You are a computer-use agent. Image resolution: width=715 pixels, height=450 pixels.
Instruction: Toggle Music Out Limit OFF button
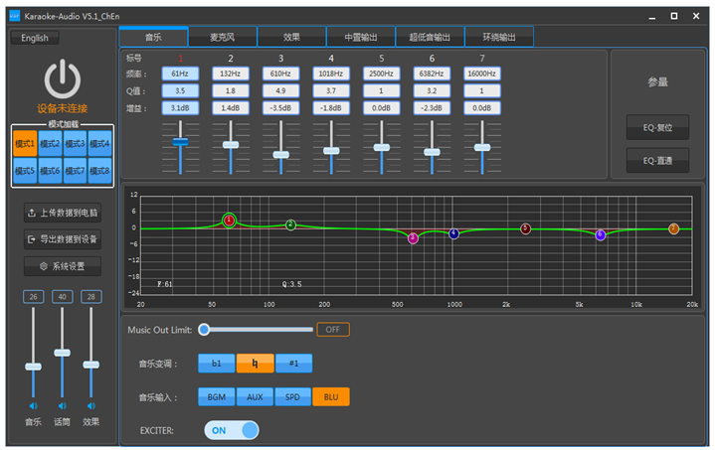pyautogui.click(x=333, y=329)
